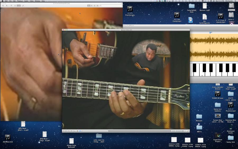Select the Along Came Betty.pdf file

tap(71, 143)
